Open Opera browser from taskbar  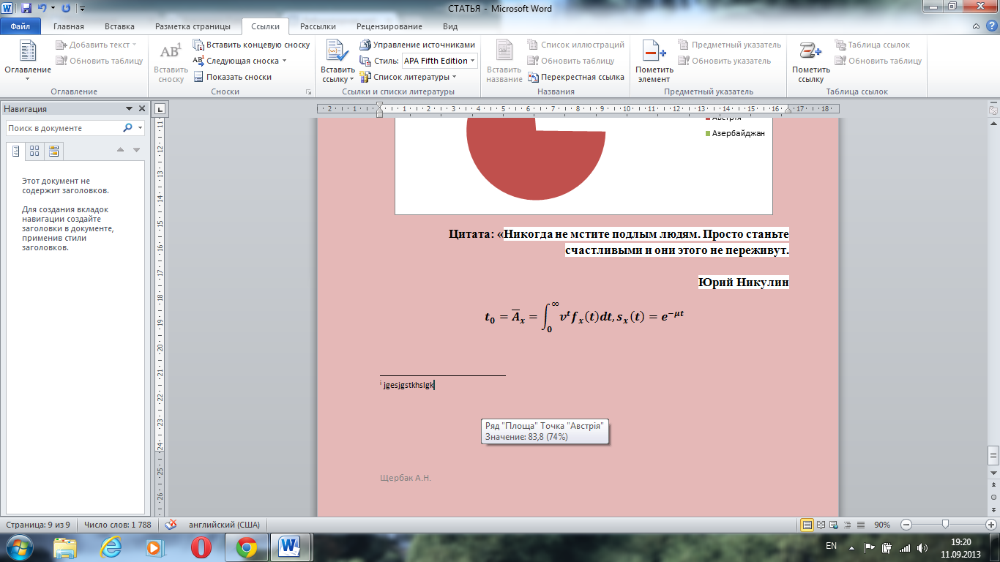coord(201,547)
